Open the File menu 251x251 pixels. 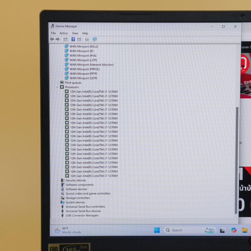pos(53,33)
